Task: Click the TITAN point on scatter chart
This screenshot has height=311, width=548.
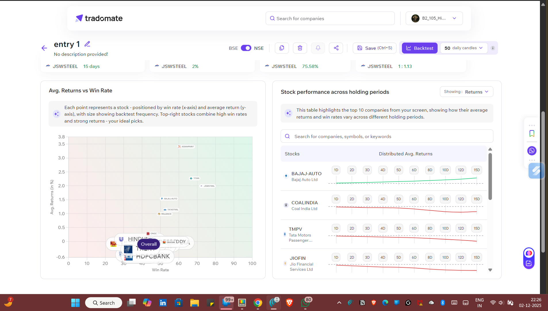Action: tap(195, 178)
